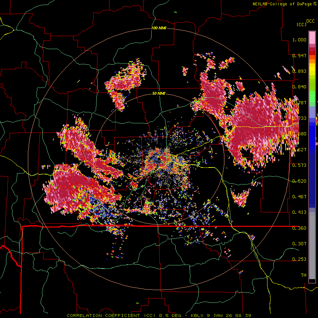The height and width of the screenshot is (318, 318).
Task: Select the 0.893 value on color scale
Action: [x=299, y=71]
